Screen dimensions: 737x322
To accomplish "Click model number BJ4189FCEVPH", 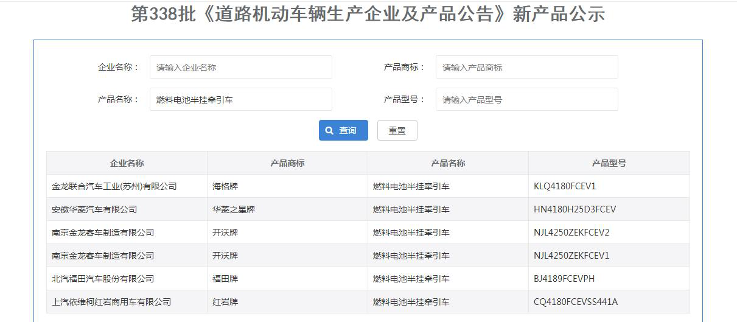I will (564, 279).
